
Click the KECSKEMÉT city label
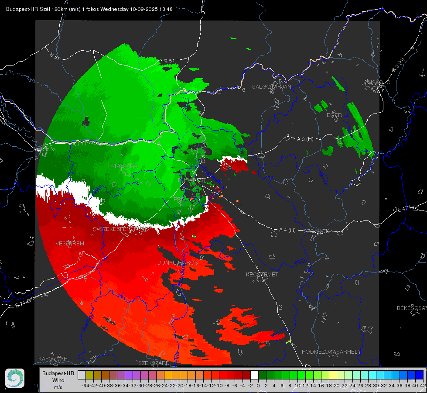point(262,274)
